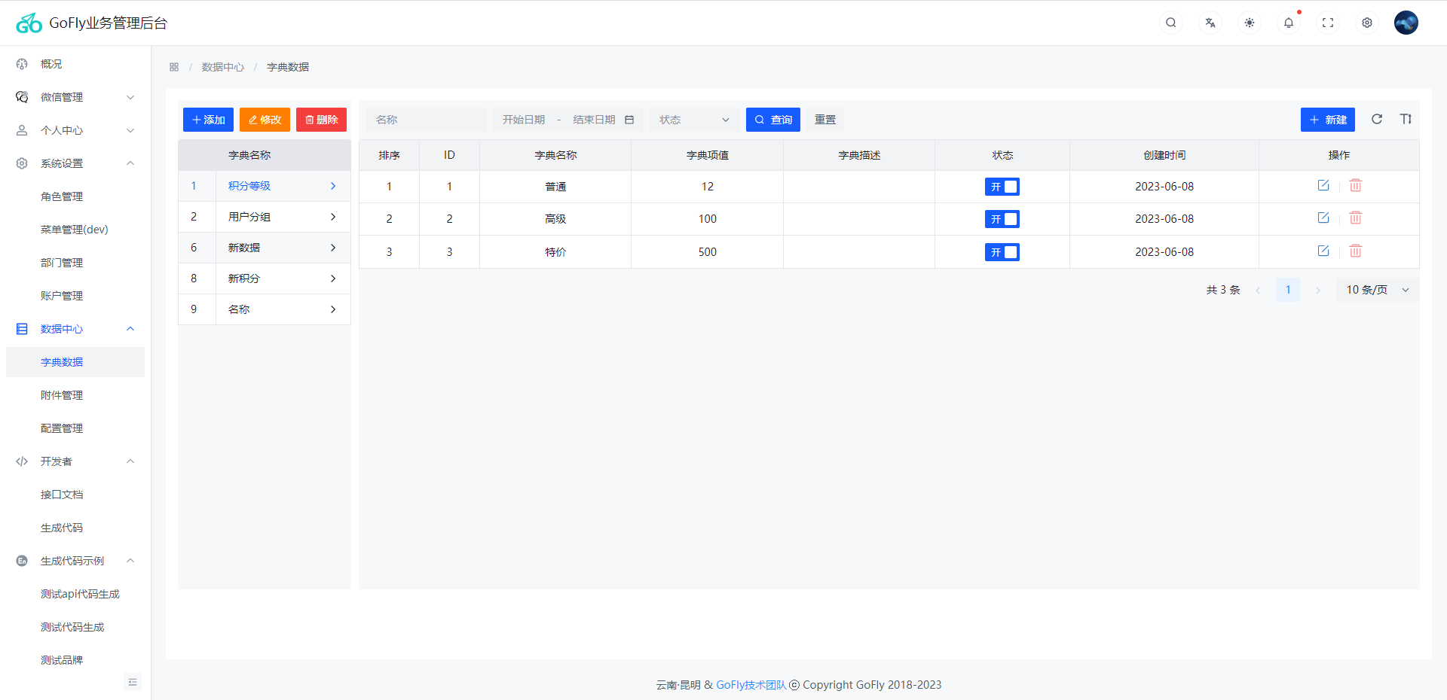Collapse the sidebar using bottom icon
Image resolution: width=1447 pixels, height=700 pixels.
point(133,682)
